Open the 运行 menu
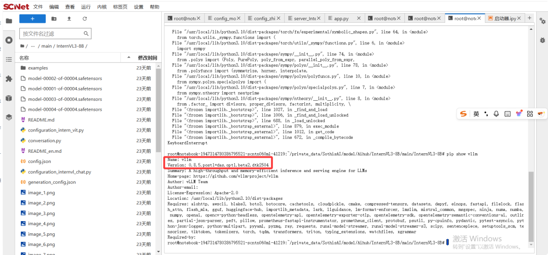This screenshot has width=548, height=255. click(86, 7)
